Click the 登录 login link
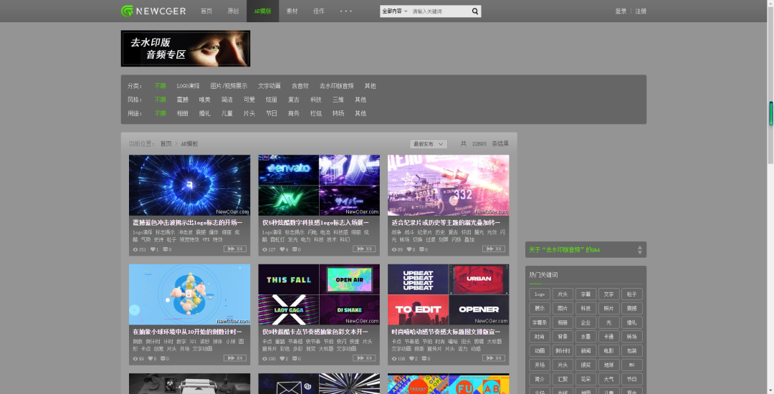Screen dimensions: 774x394 click(621, 11)
